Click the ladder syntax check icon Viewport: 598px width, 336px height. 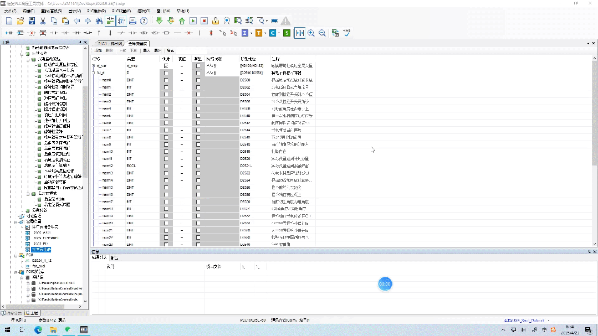(x=347, y=33)
